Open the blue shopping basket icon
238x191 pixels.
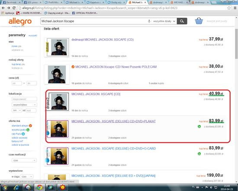point(199,21)
